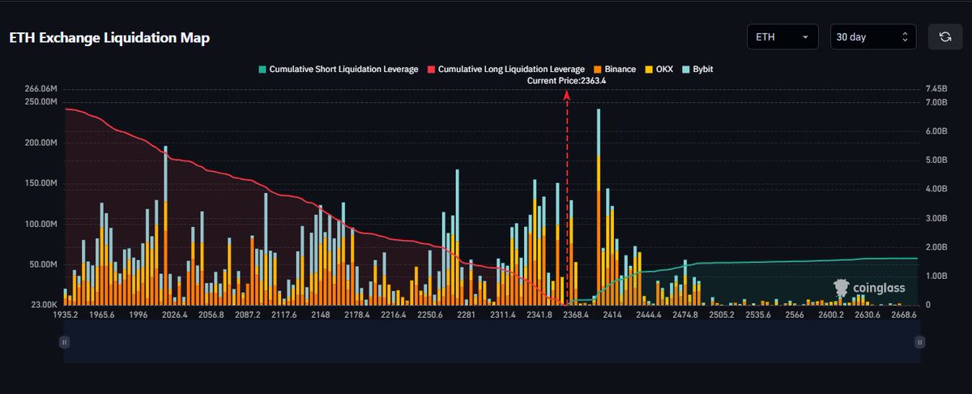Grab the right range slider handle
This screenshot has height=394, width=972.
919,343
